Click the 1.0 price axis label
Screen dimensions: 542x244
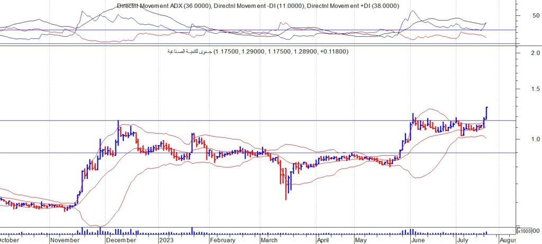pos(534,139)
